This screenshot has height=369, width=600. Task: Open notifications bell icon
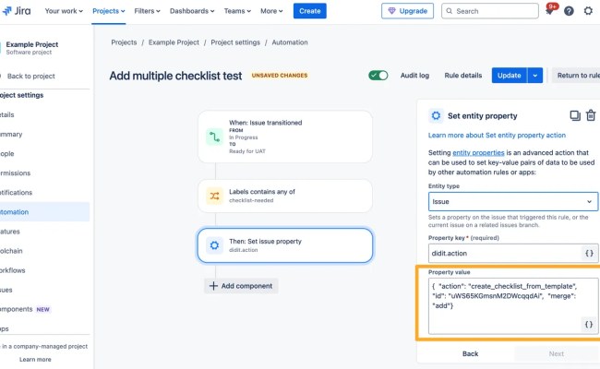[549, 11]
